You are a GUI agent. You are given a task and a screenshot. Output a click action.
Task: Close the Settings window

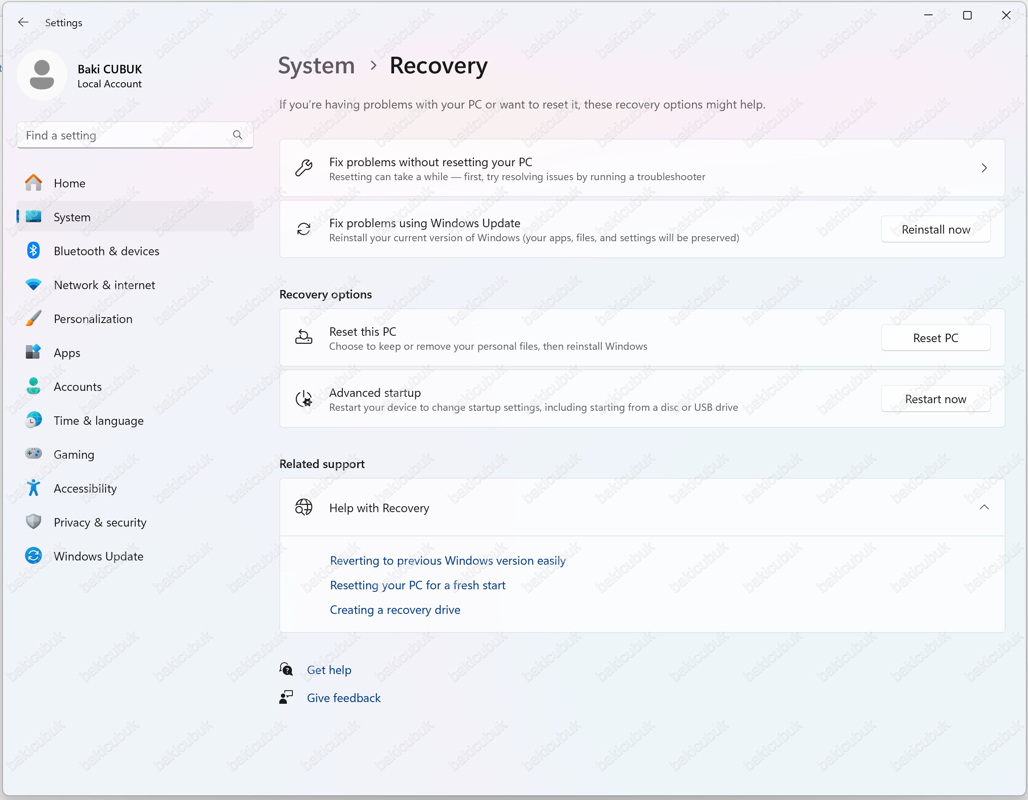pyautogui.click(x=1006, y=15)
